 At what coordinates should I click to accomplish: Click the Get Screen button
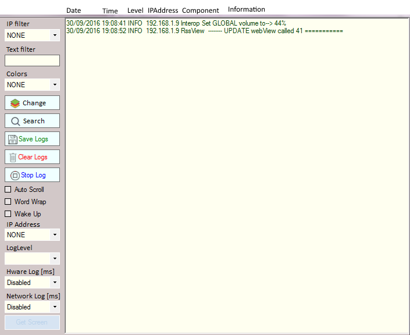pos(32,322)
